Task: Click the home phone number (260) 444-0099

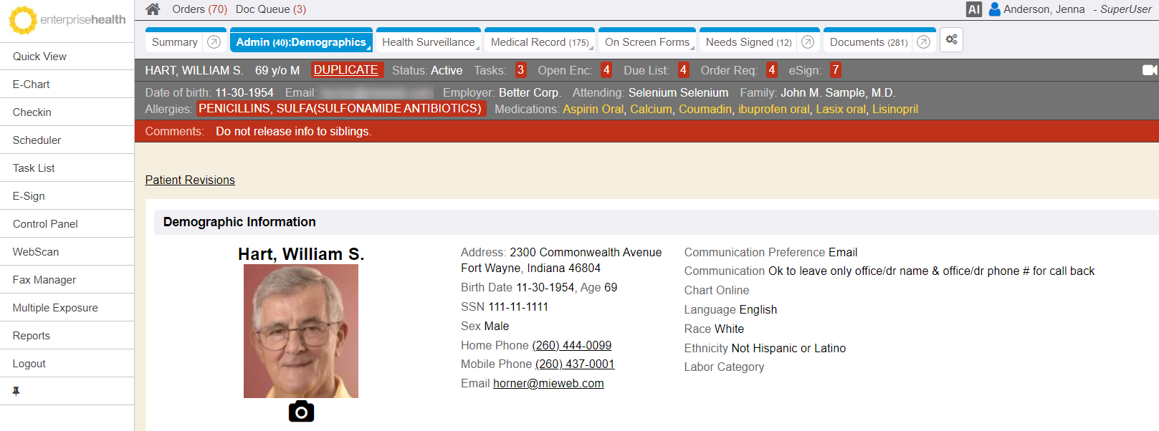Action: (571, 345)
